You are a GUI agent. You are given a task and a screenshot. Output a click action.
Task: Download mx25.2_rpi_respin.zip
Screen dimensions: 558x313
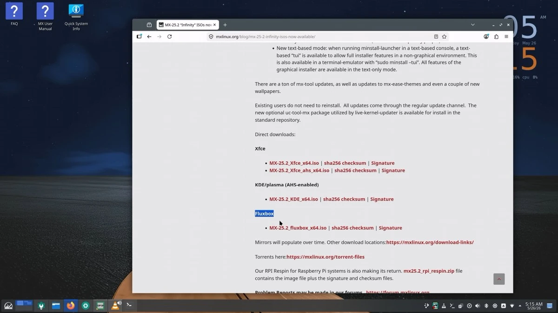(429, 271)
